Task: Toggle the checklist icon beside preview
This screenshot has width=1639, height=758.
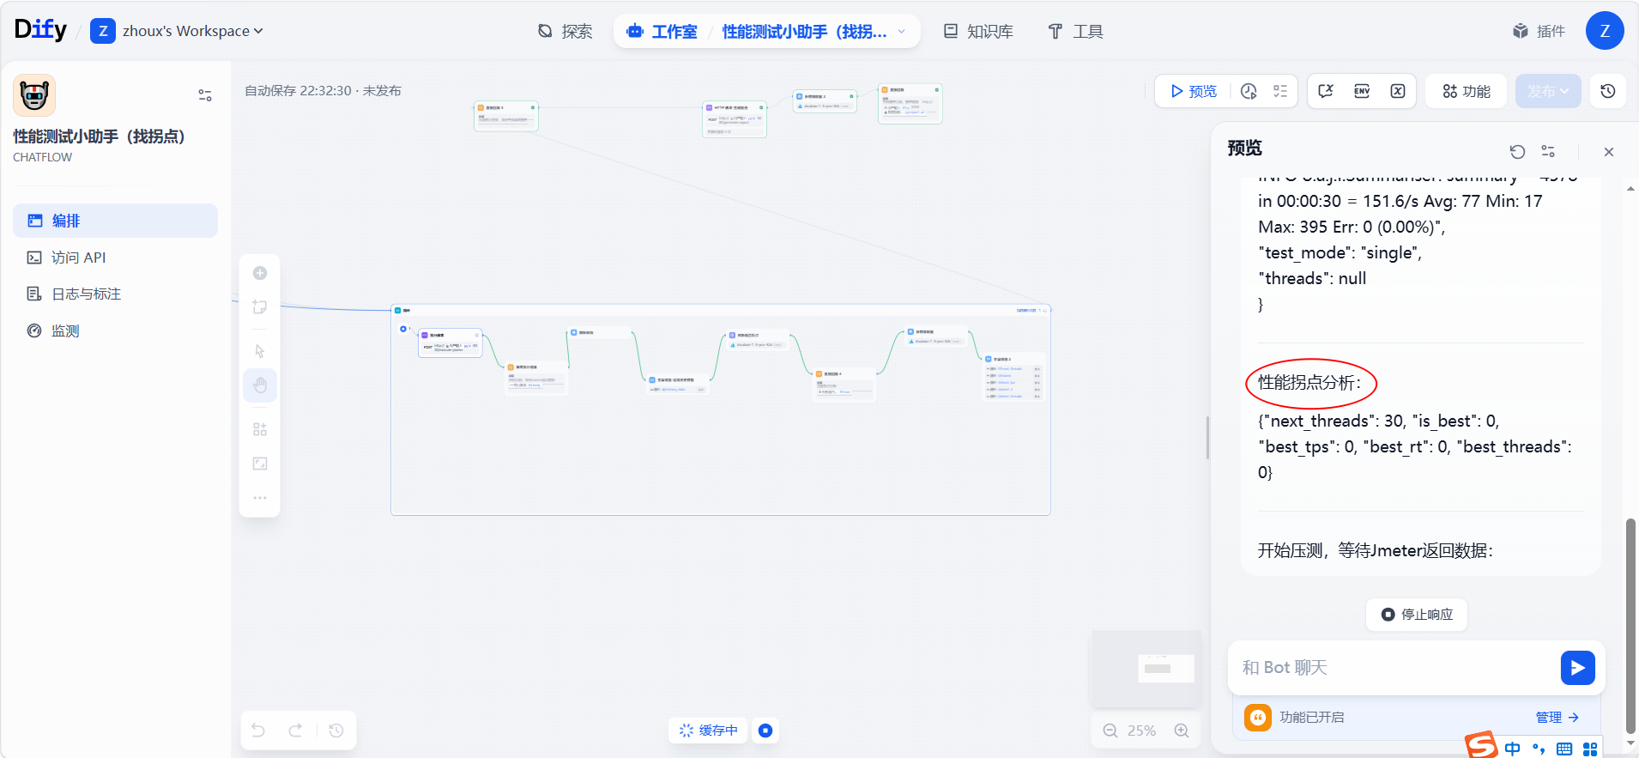Action: tap(1280, 91)
